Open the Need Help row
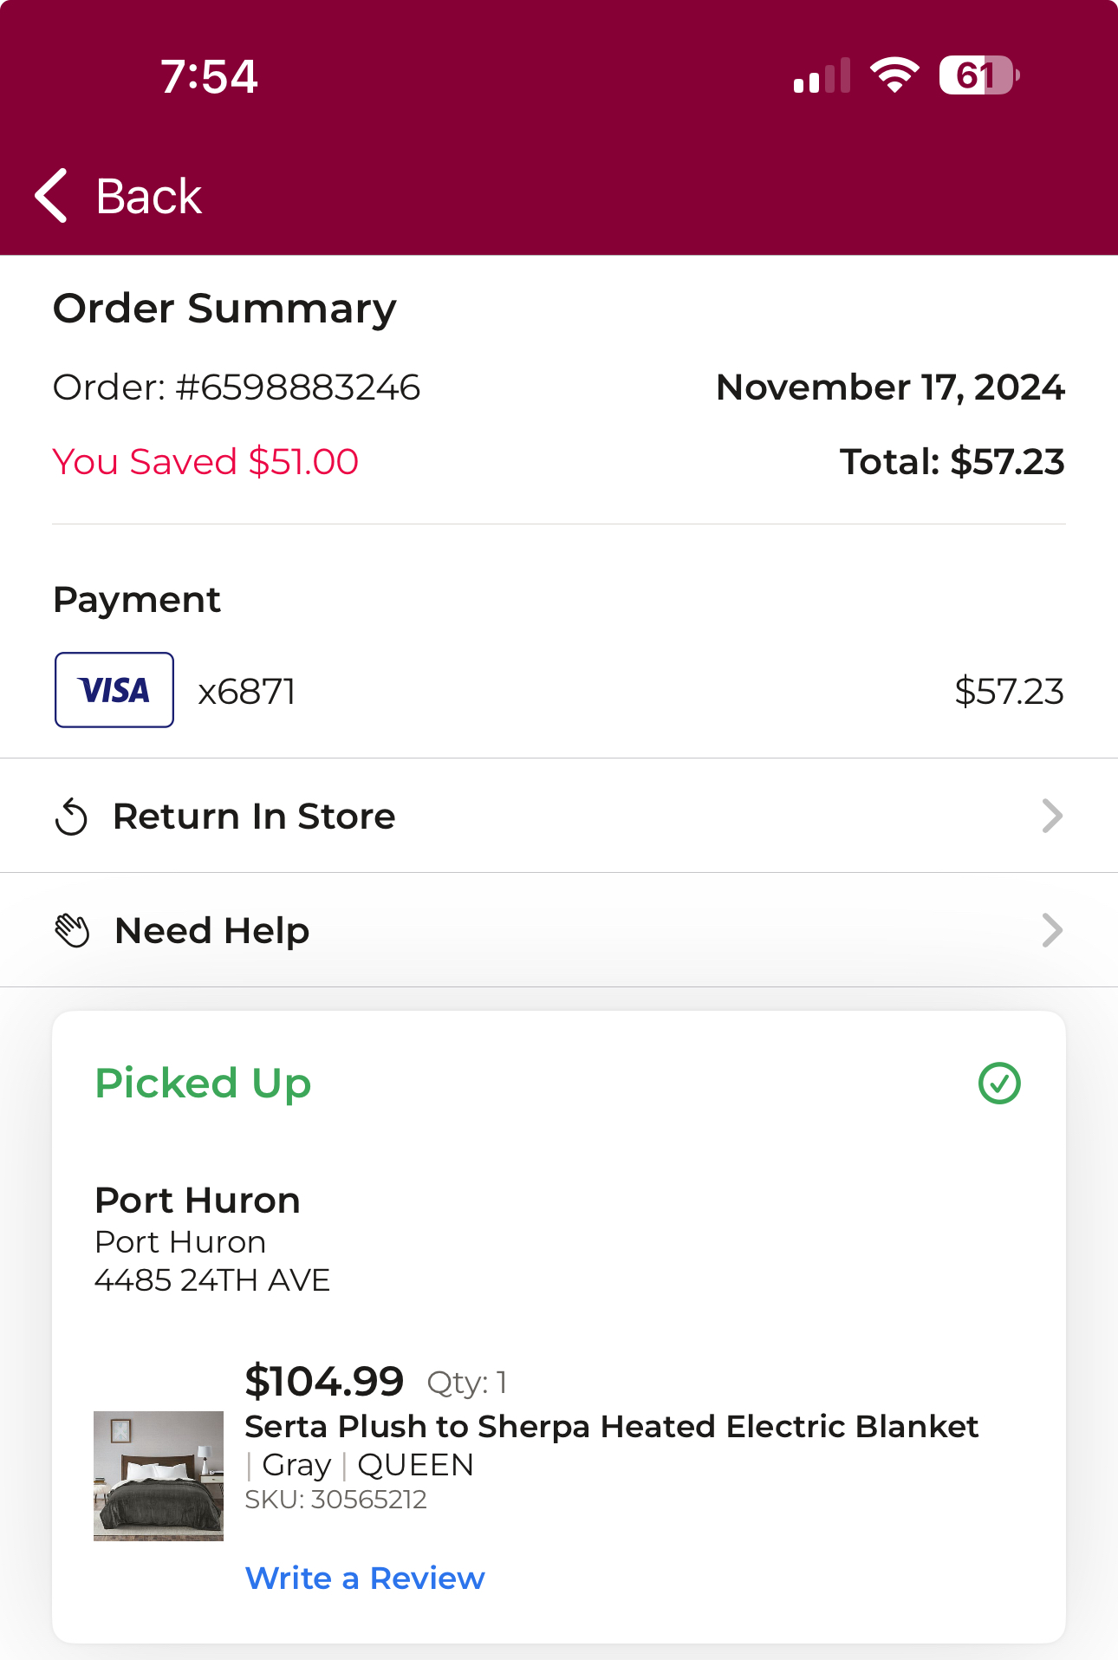Viewport: 1118px width, 1660px height. click(x=559, y=930)
